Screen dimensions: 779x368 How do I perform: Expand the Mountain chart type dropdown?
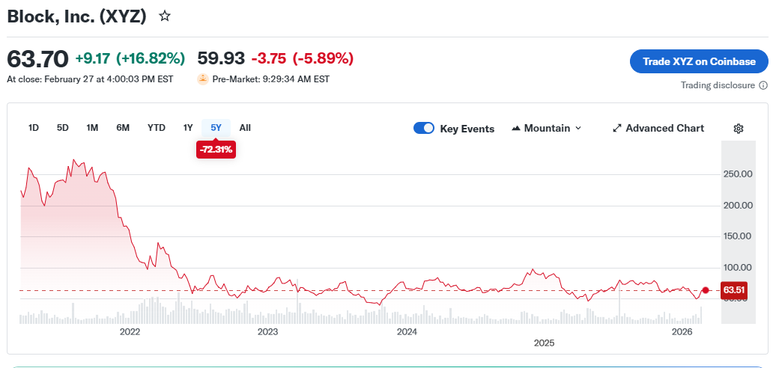[578, 129]
